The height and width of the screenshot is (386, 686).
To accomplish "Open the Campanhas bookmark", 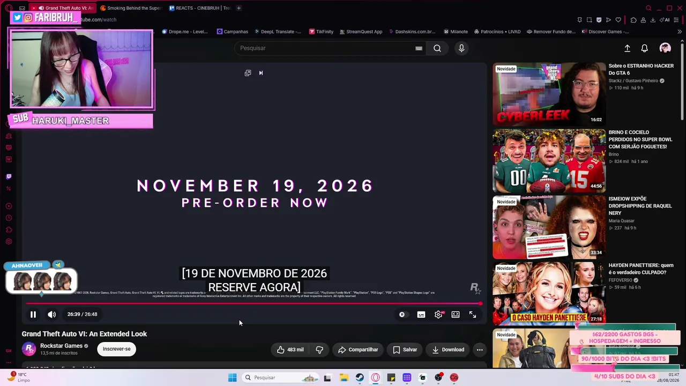I will 233,32.
